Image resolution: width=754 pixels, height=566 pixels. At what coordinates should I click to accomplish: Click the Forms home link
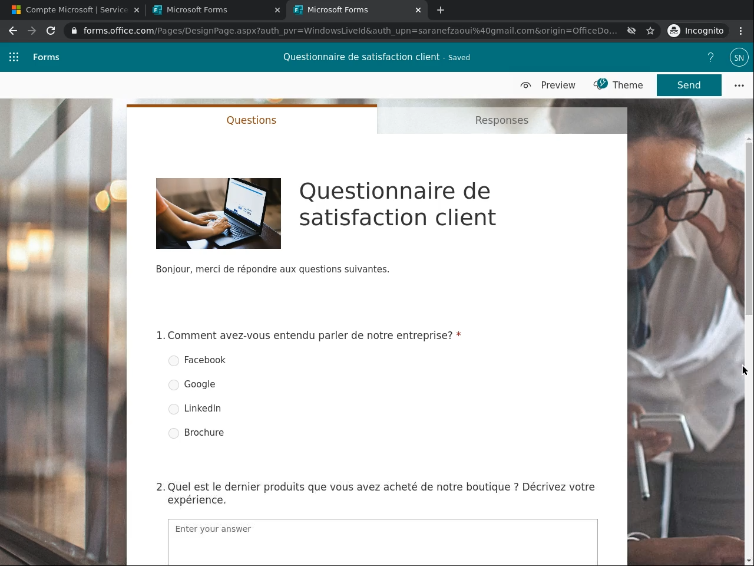(x=46, y=57)
